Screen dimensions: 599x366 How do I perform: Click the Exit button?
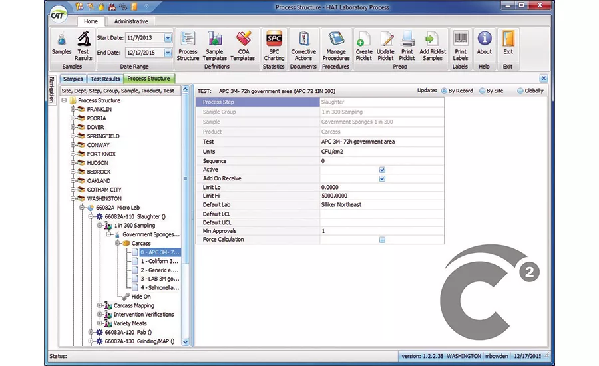(508, 43)
